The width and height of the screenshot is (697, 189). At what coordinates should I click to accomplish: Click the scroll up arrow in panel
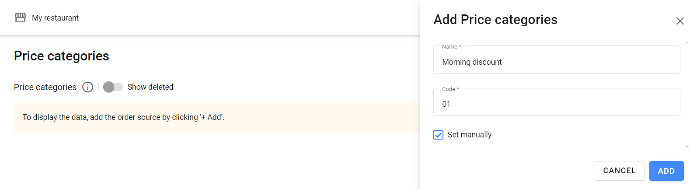coord(687,43)
